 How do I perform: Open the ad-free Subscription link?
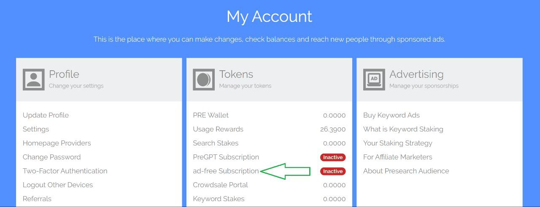point(226,171)
